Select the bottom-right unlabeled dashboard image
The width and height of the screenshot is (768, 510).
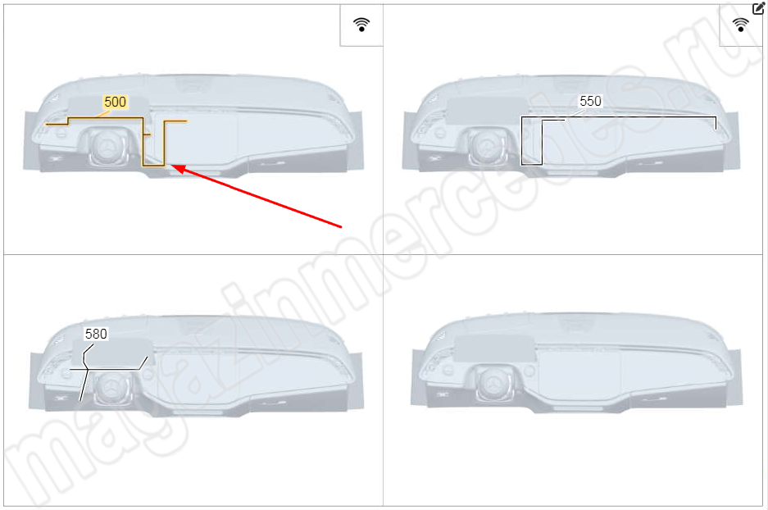click(576, 362)
